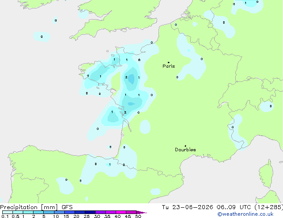Pick the 5 to 10 legend swatch
This screenshot has width=283, height=218.
click(49, 212)
